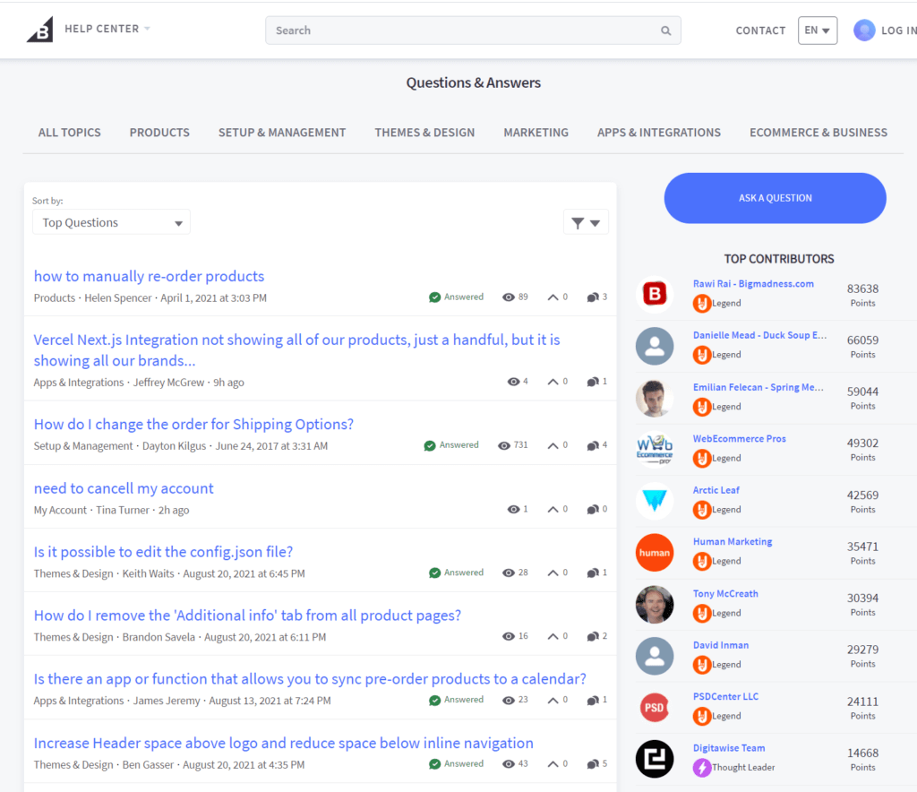Open the filter funnel icon
The width and height of the screenshot is (917, 792).
click(x=578, y=223)
